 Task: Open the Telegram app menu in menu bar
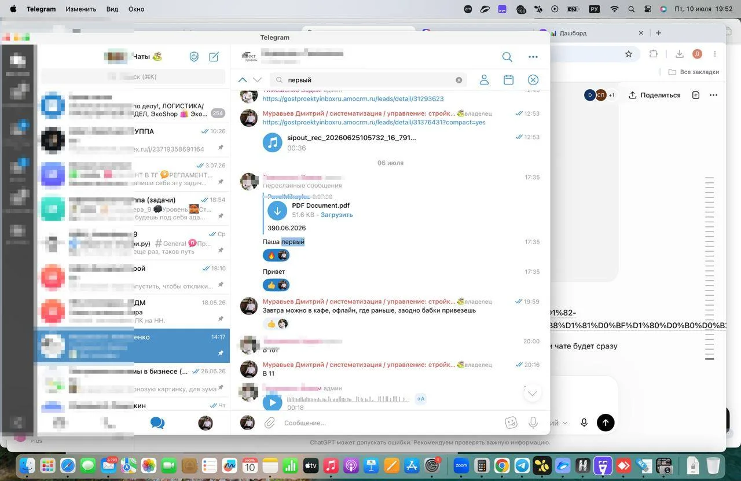click(41, 9)
